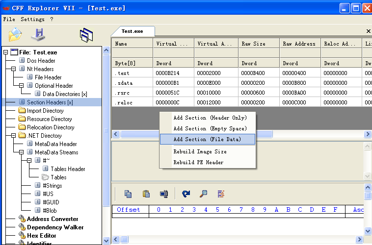Click the Copy icon in hex toolbar
Screen dimensions: 372x245
click(128, 194)
